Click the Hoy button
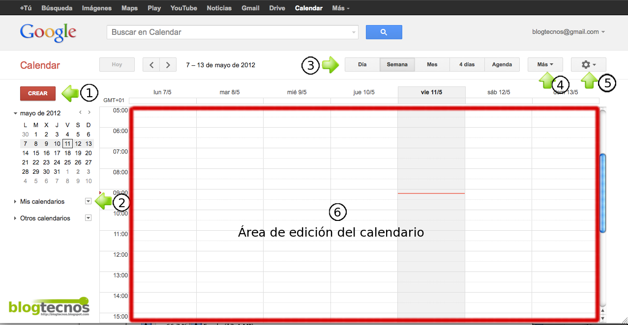Viewport: 628px width, 325px height. click(x=117, y=64)
